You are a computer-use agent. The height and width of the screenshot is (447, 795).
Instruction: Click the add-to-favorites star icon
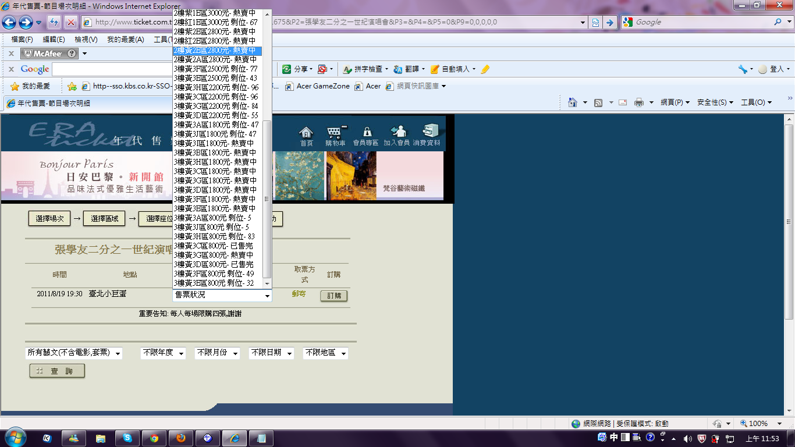point(72,86)
